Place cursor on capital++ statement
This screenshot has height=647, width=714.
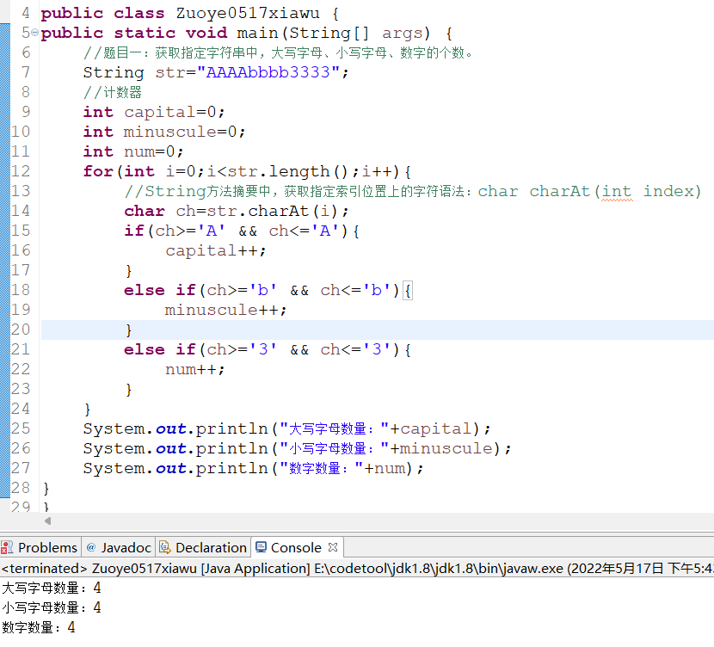point(215,251)
